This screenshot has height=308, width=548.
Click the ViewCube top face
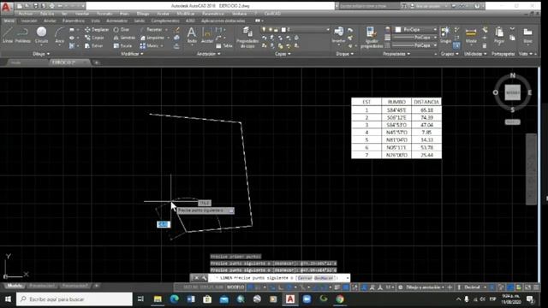[513, 93]
